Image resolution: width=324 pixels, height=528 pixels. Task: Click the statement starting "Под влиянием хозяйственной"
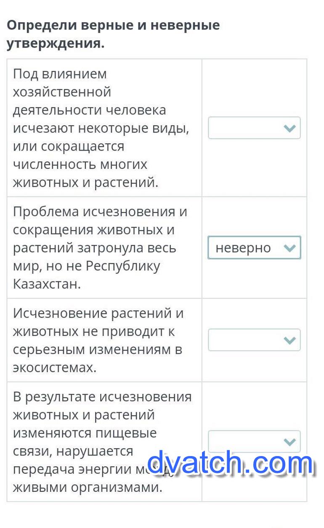101,128
